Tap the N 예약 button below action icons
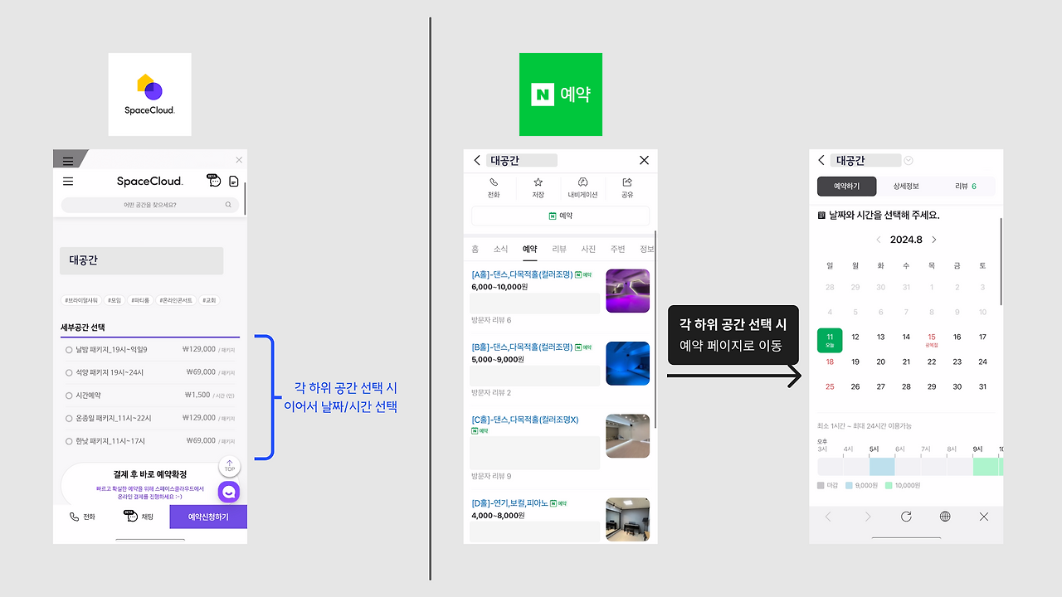 (x=561, y=216)
